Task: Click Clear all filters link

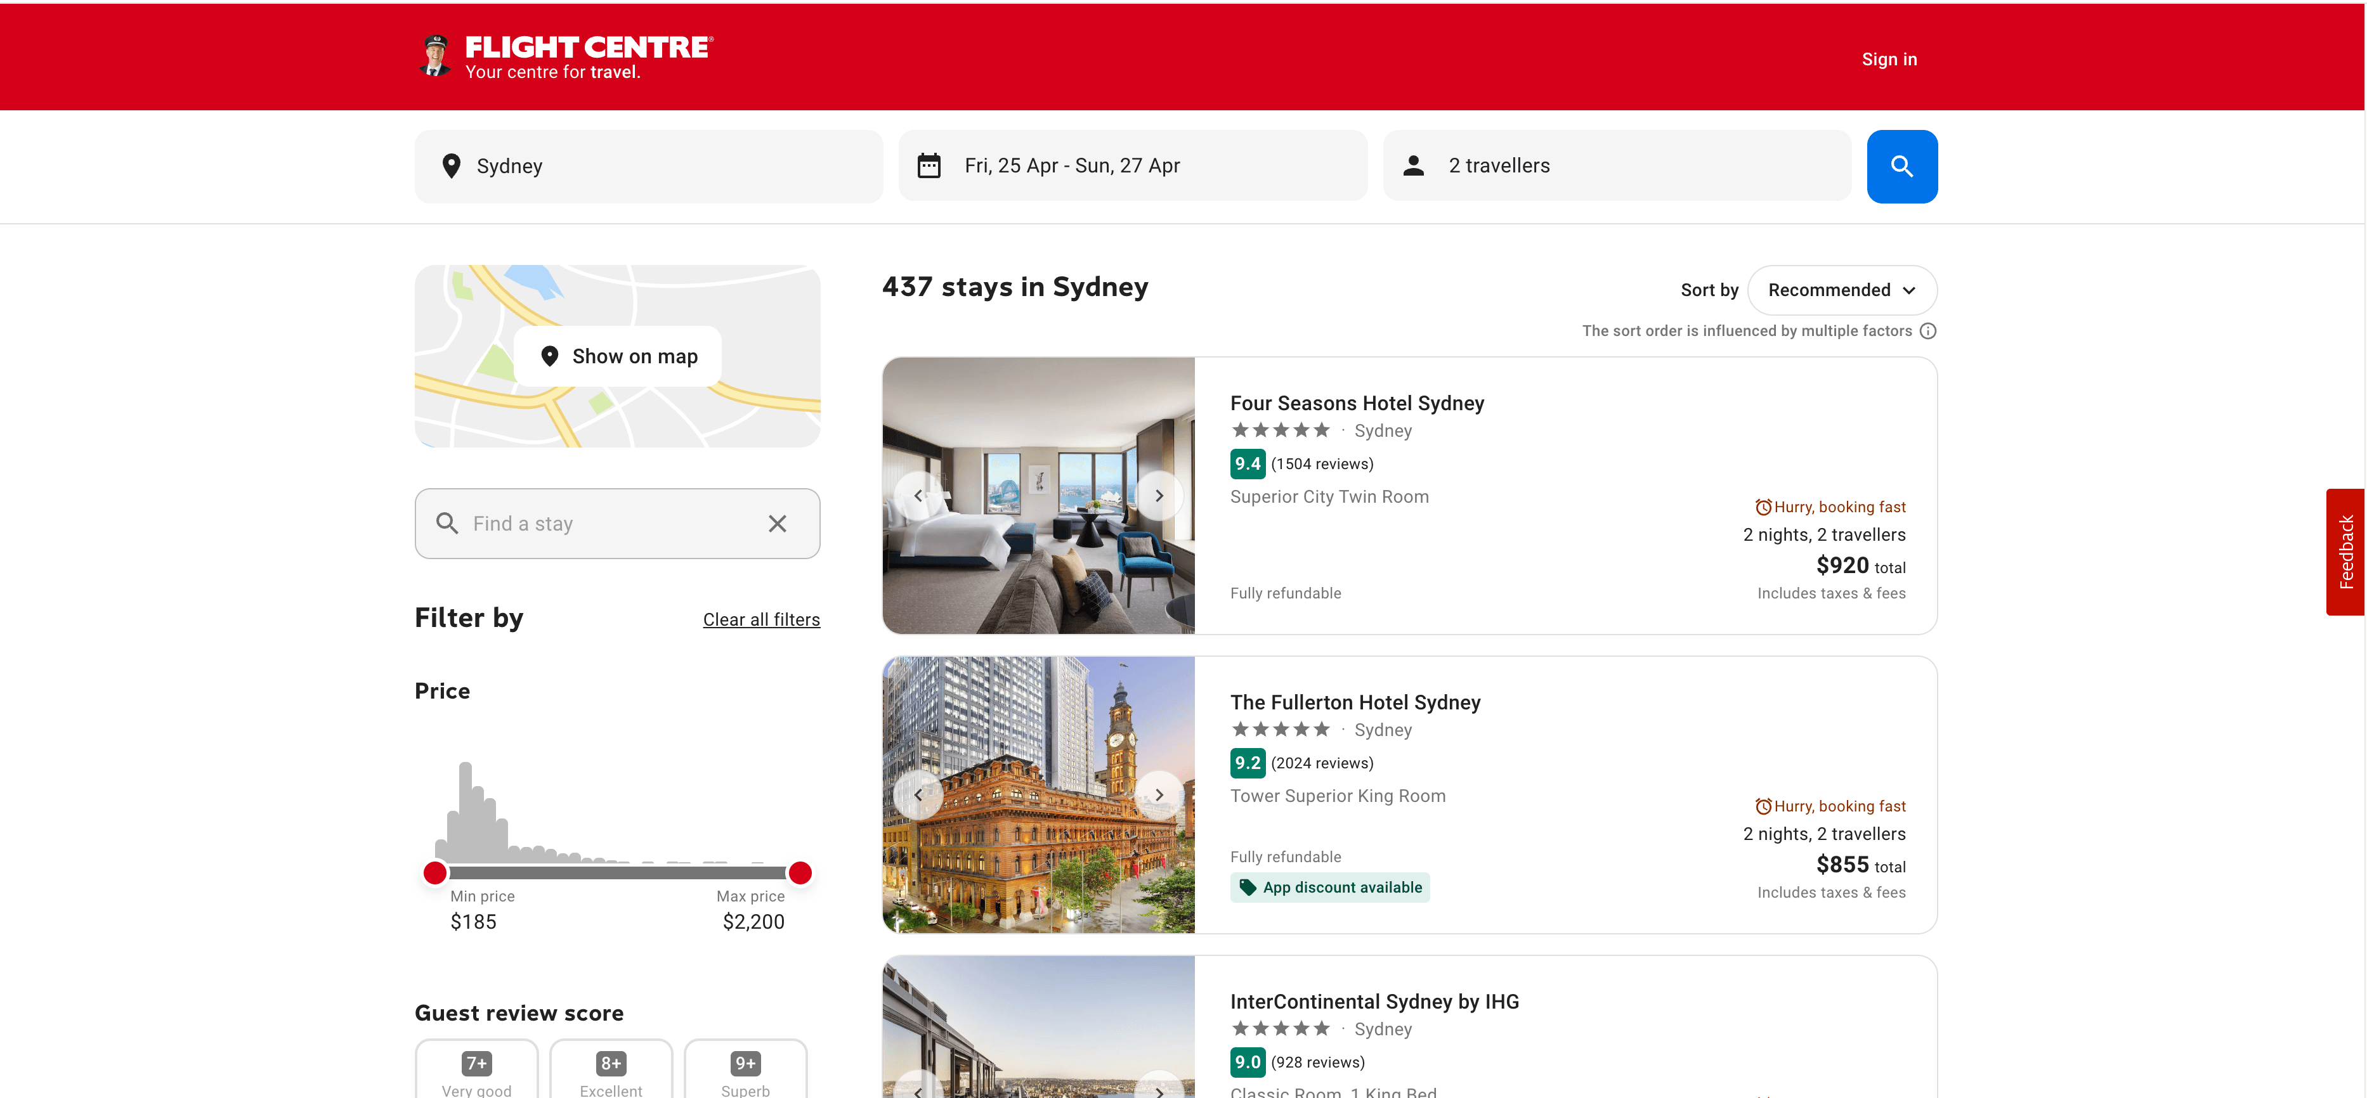Action: [761, 620]
